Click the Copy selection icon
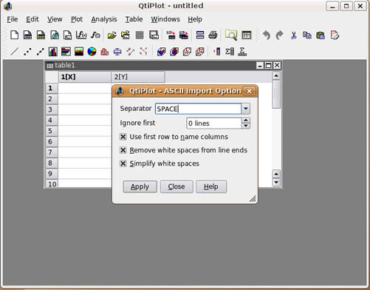Viewport: 370px width, 290px height. pos(307,35)
